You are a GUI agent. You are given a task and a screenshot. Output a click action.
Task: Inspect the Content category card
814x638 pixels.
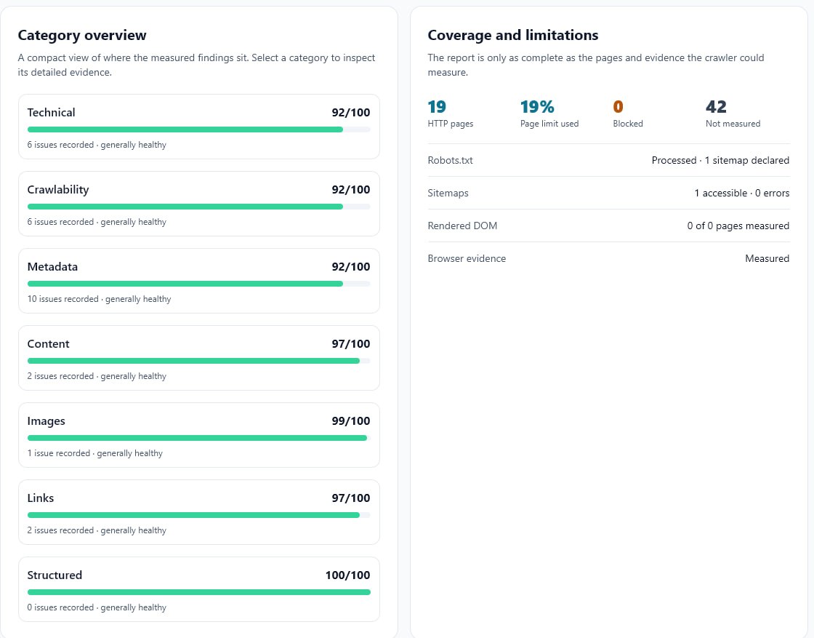pos(199,358)
